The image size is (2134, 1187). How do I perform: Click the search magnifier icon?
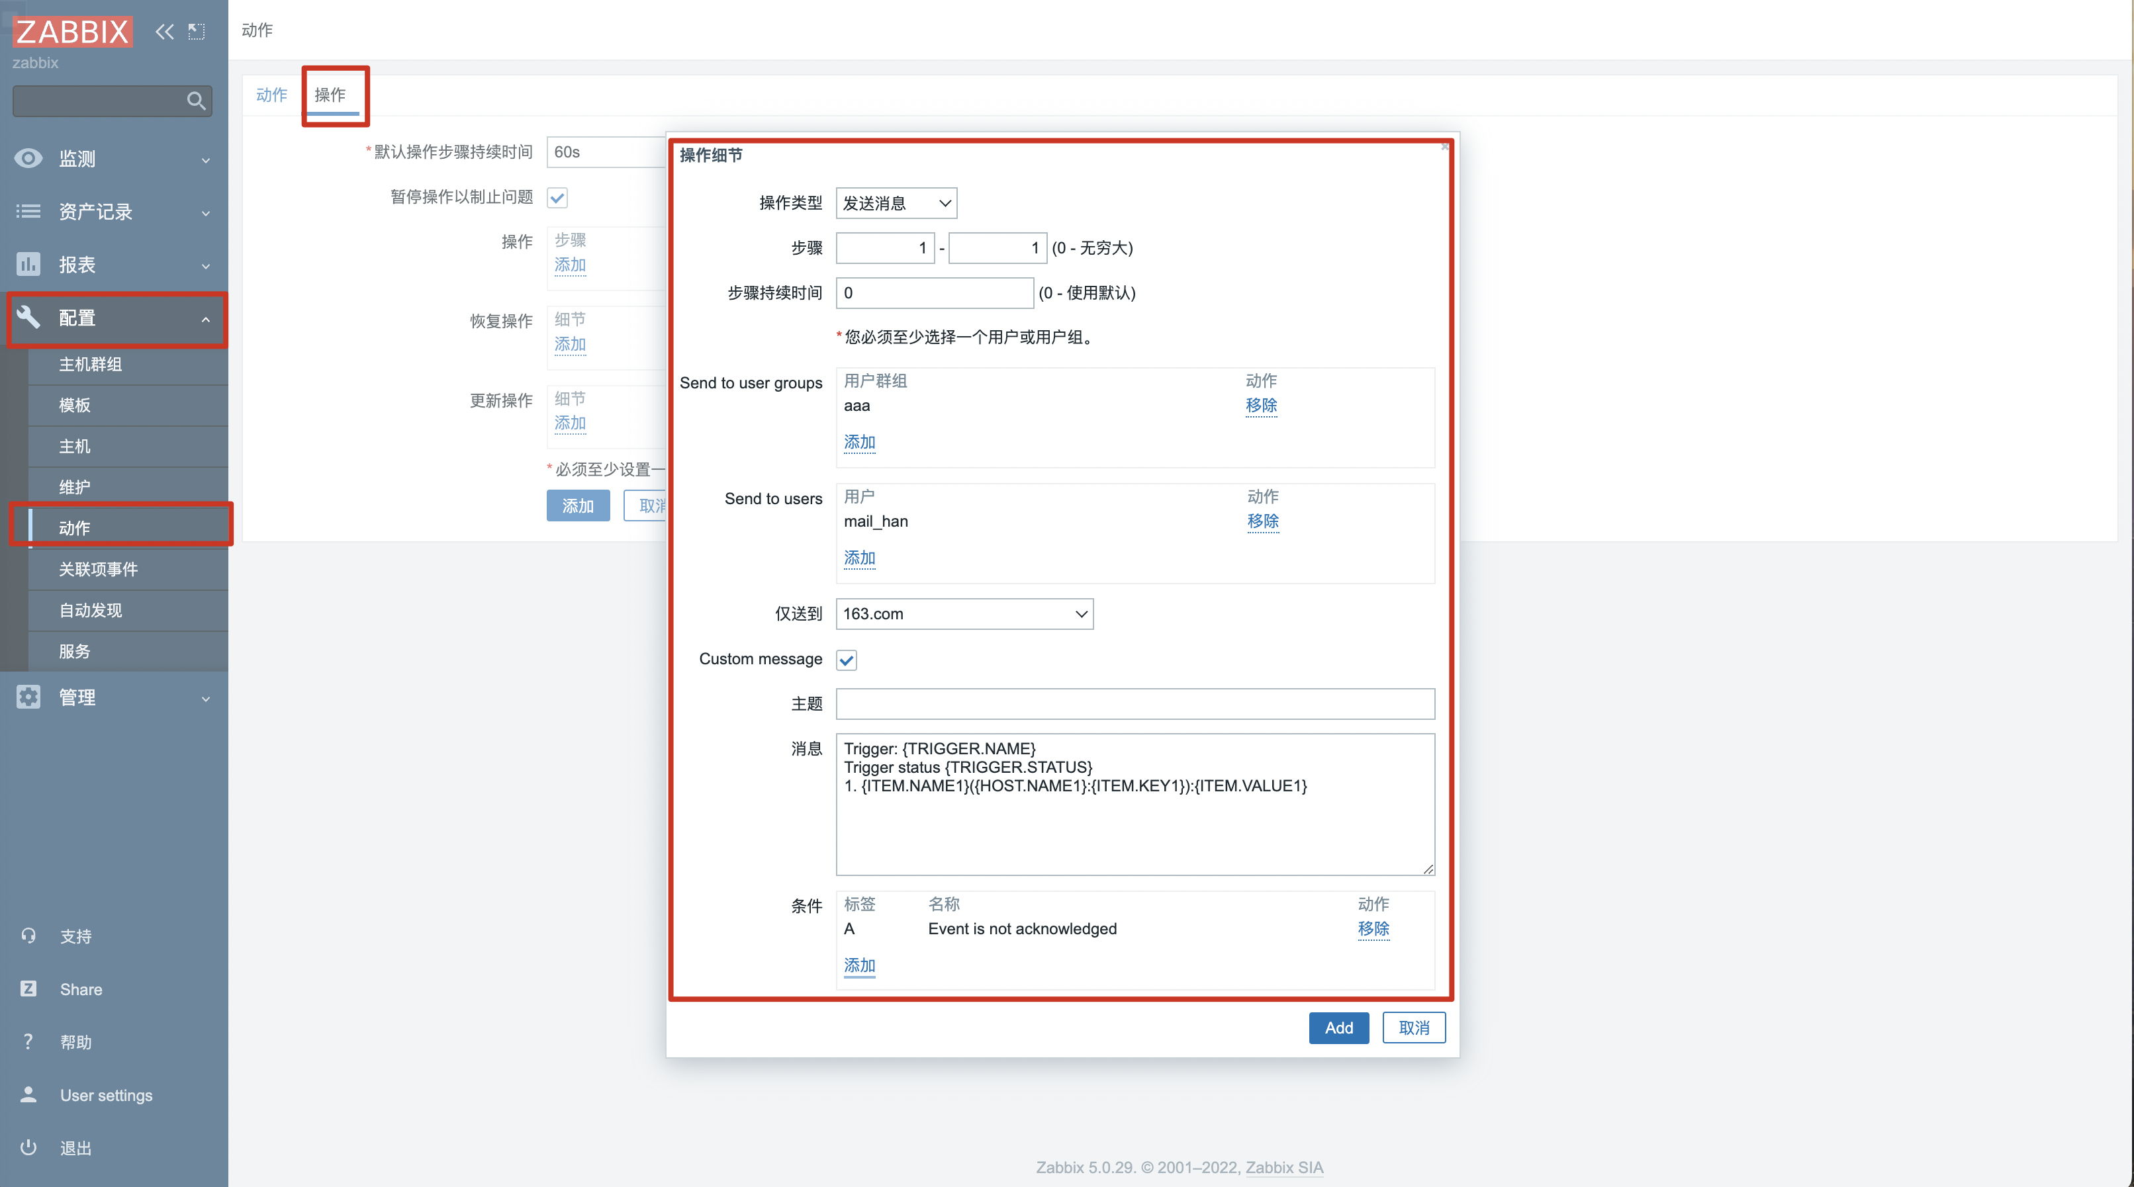coord(197,101)
